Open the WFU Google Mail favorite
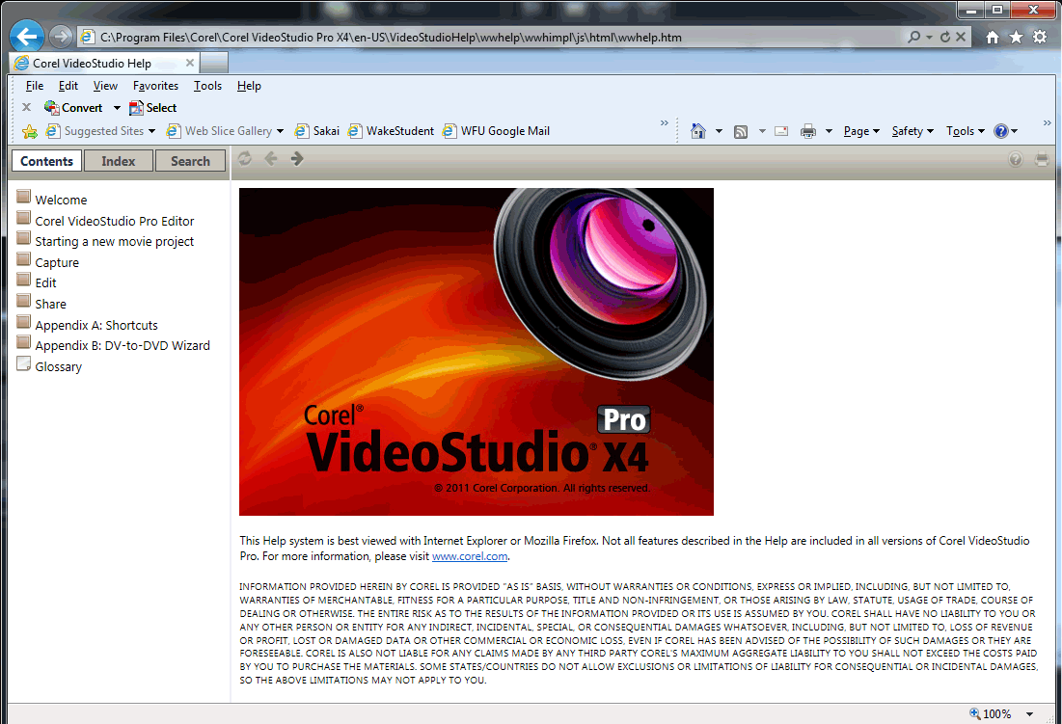The height and width of the screenshot is (724, 1062). tap(496, 131)
